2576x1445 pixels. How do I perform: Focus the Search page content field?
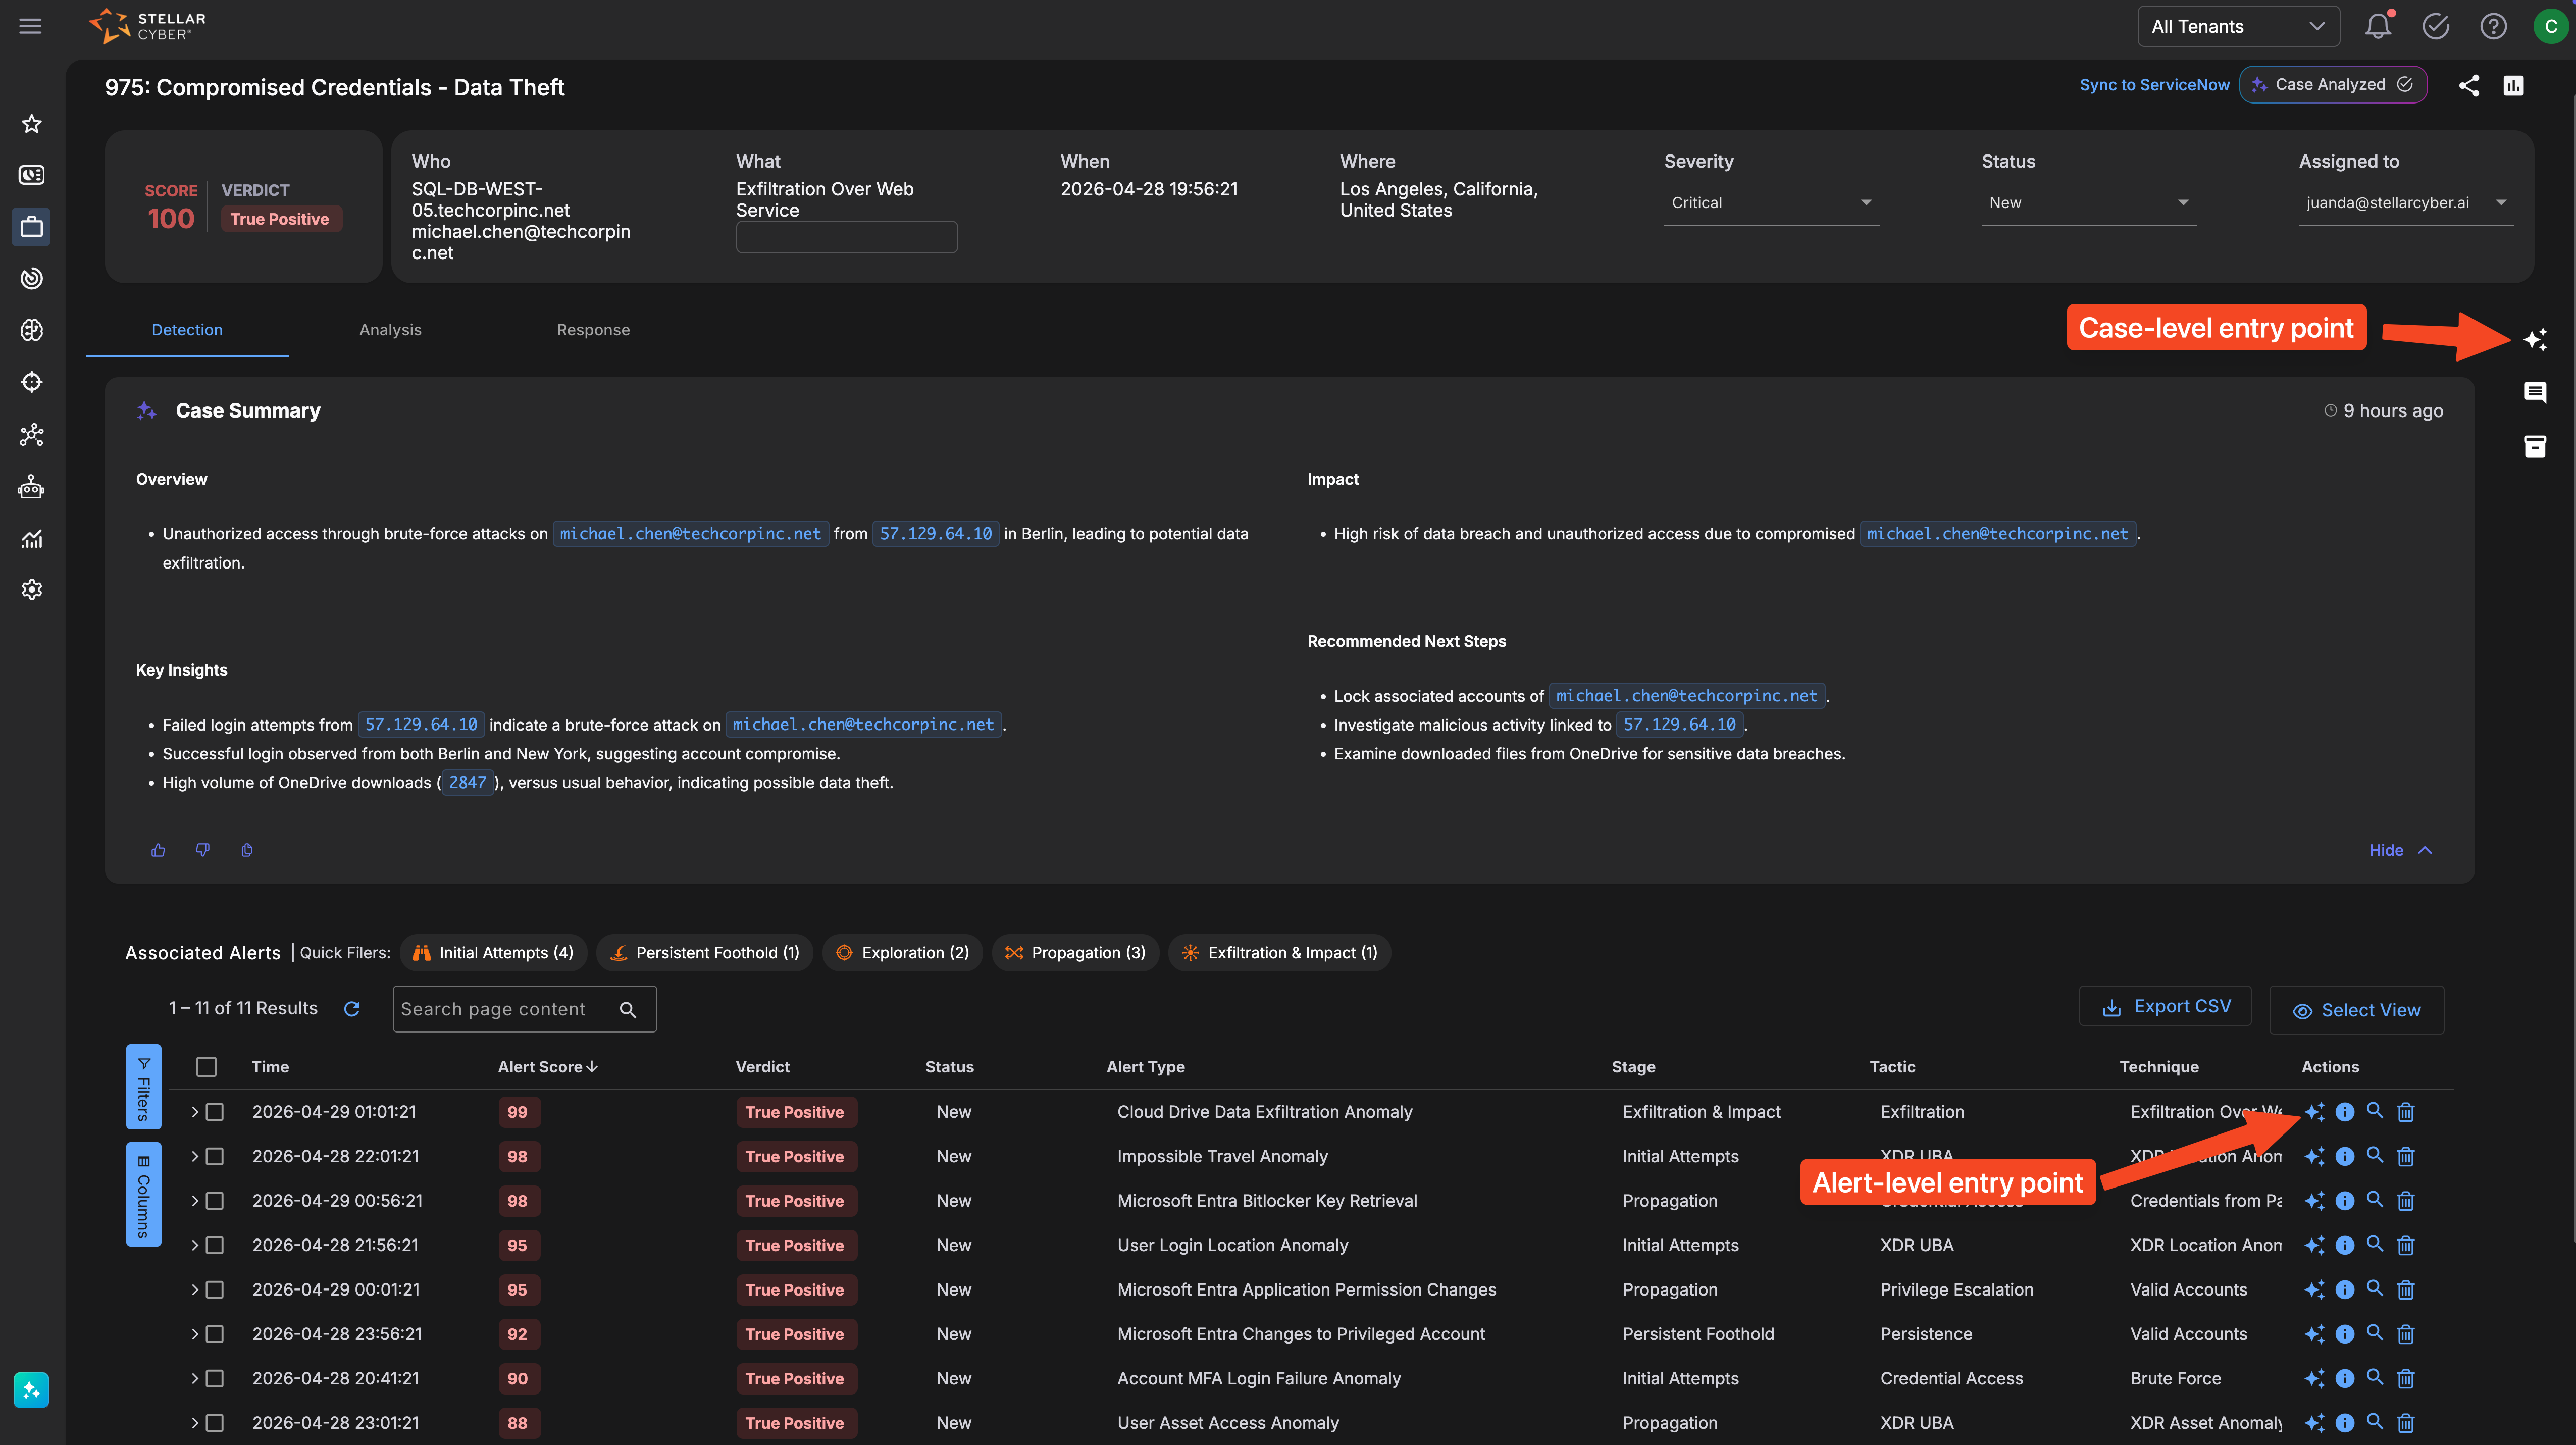(524, 1009)
